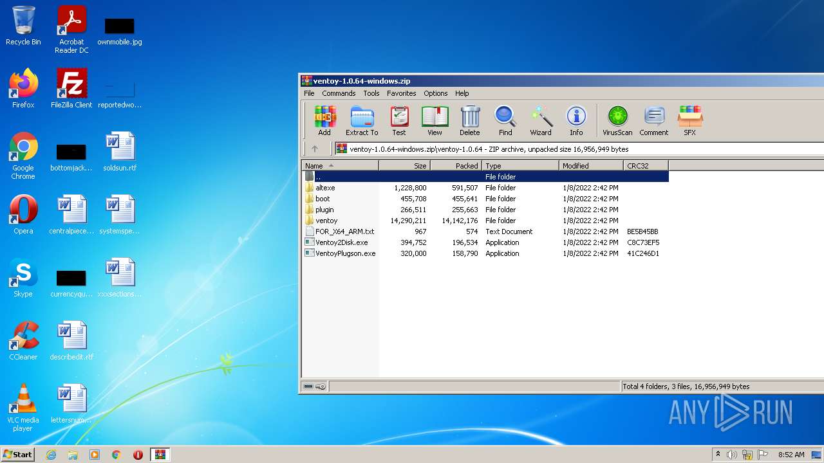Screen dimensions: 824x463
Task: Click the archive path address field
Action: click(579, 149)
